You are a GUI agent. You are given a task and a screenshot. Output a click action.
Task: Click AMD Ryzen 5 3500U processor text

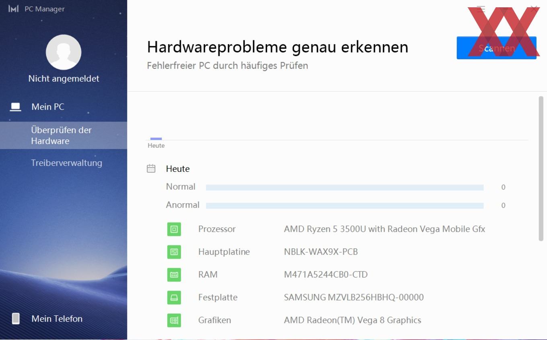[385, 229]
